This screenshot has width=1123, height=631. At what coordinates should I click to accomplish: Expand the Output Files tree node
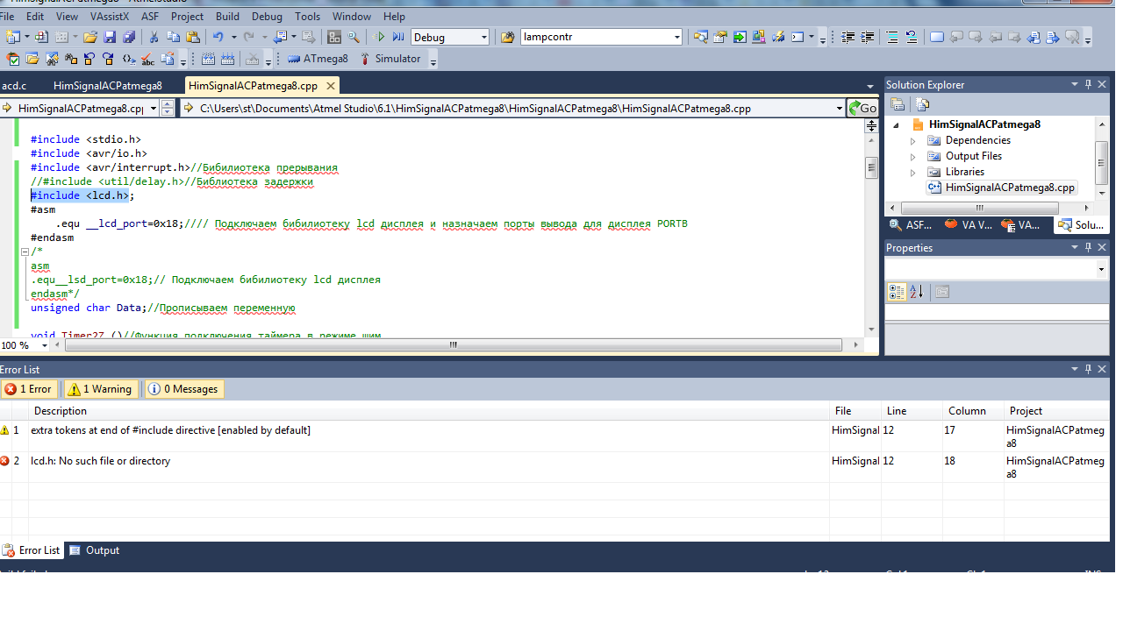point(912,157)
